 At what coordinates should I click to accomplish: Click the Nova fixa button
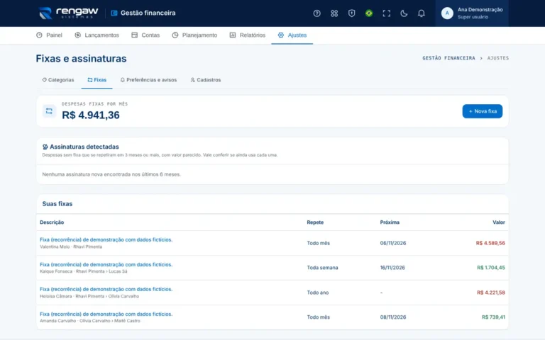click(482, 111)
